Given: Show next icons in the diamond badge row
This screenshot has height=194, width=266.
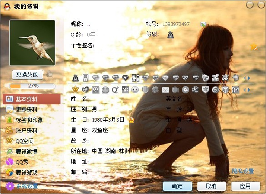Looking at the screenshot, I should tap(249, 78).
